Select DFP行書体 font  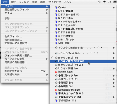coord(83,18)
